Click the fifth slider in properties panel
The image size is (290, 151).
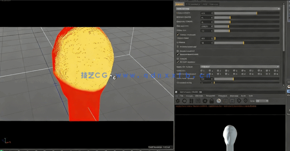247,31
